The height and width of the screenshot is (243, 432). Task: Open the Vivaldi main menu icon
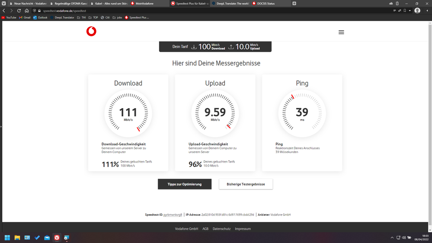pos(3,3)
